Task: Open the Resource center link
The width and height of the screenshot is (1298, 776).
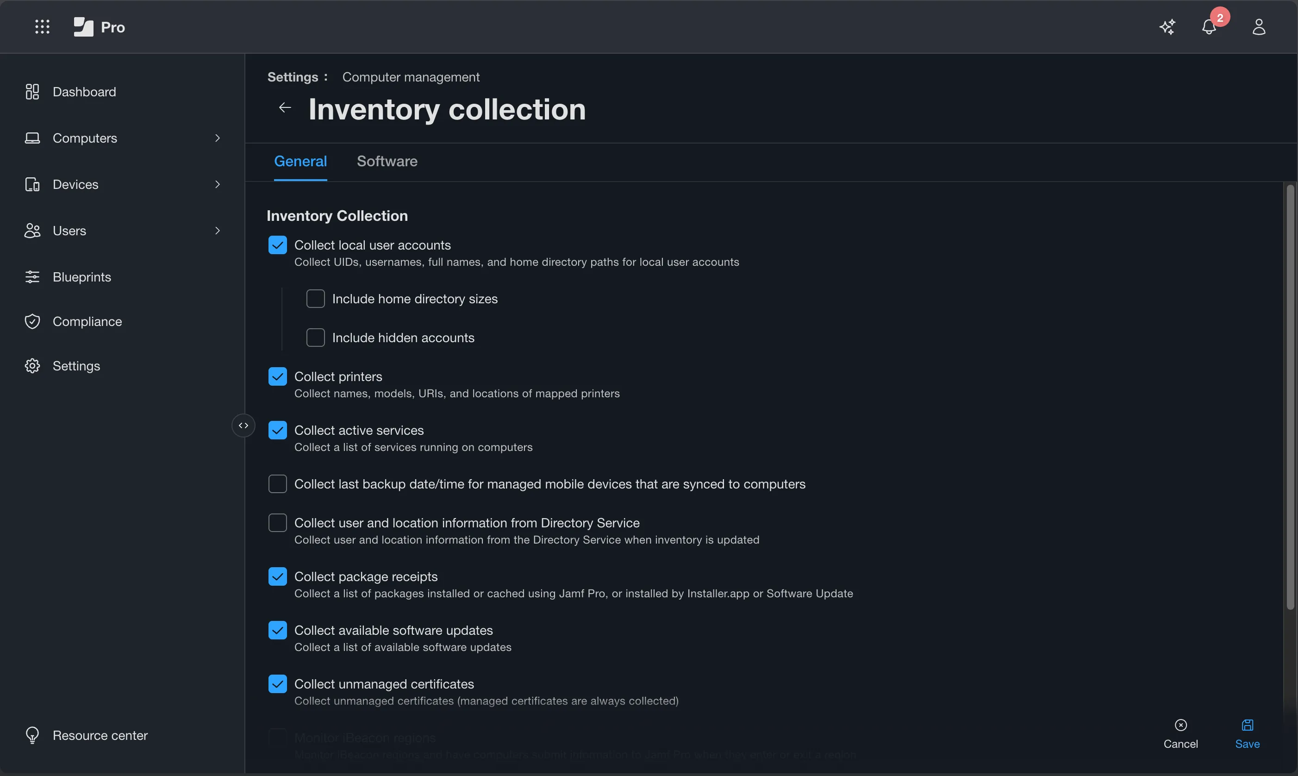Action: pyautogui.click(x=100, y=735)
